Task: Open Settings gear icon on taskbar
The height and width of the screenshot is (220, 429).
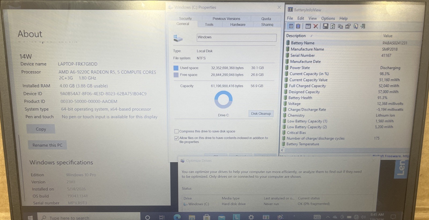Action: tap(251, 217)
